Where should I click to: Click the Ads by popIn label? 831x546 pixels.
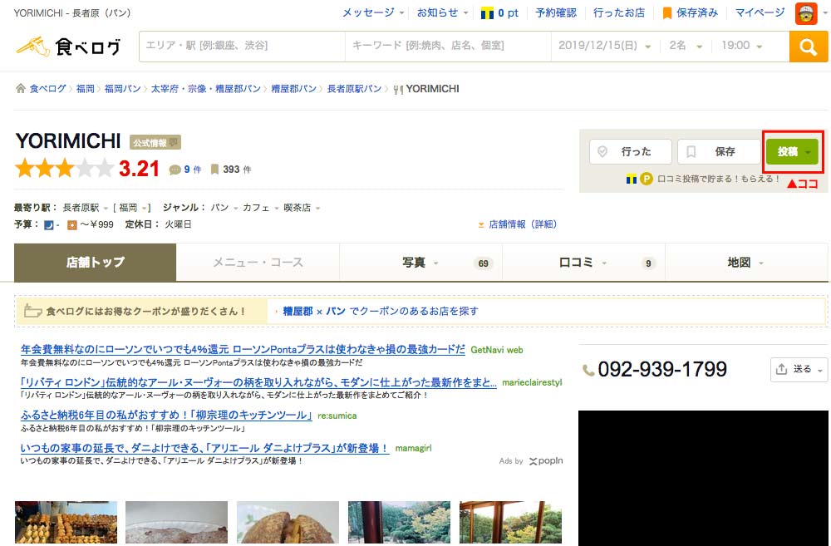[x=530, y=461]
